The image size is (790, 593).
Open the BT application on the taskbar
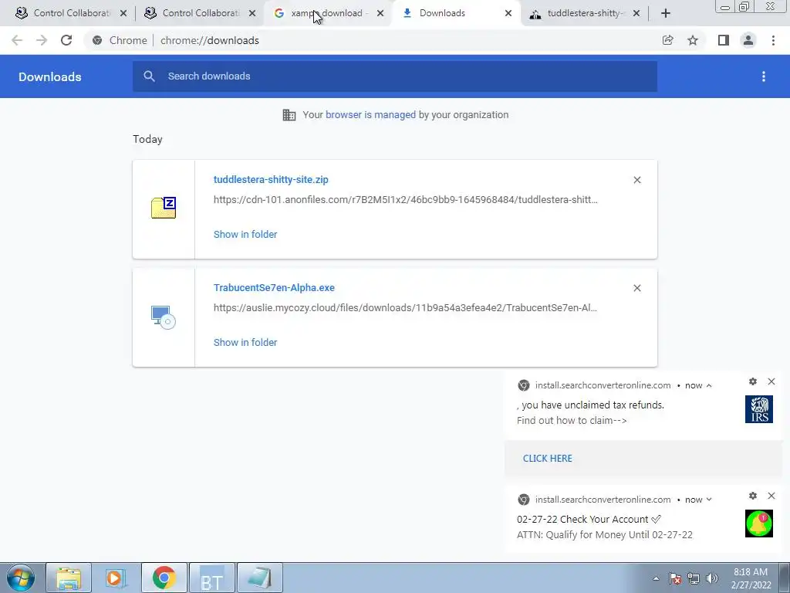click(212, 578)
